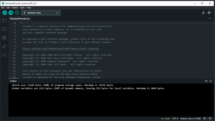
Task: Click the 'This library is free software' line
Action: coord(62,71)
